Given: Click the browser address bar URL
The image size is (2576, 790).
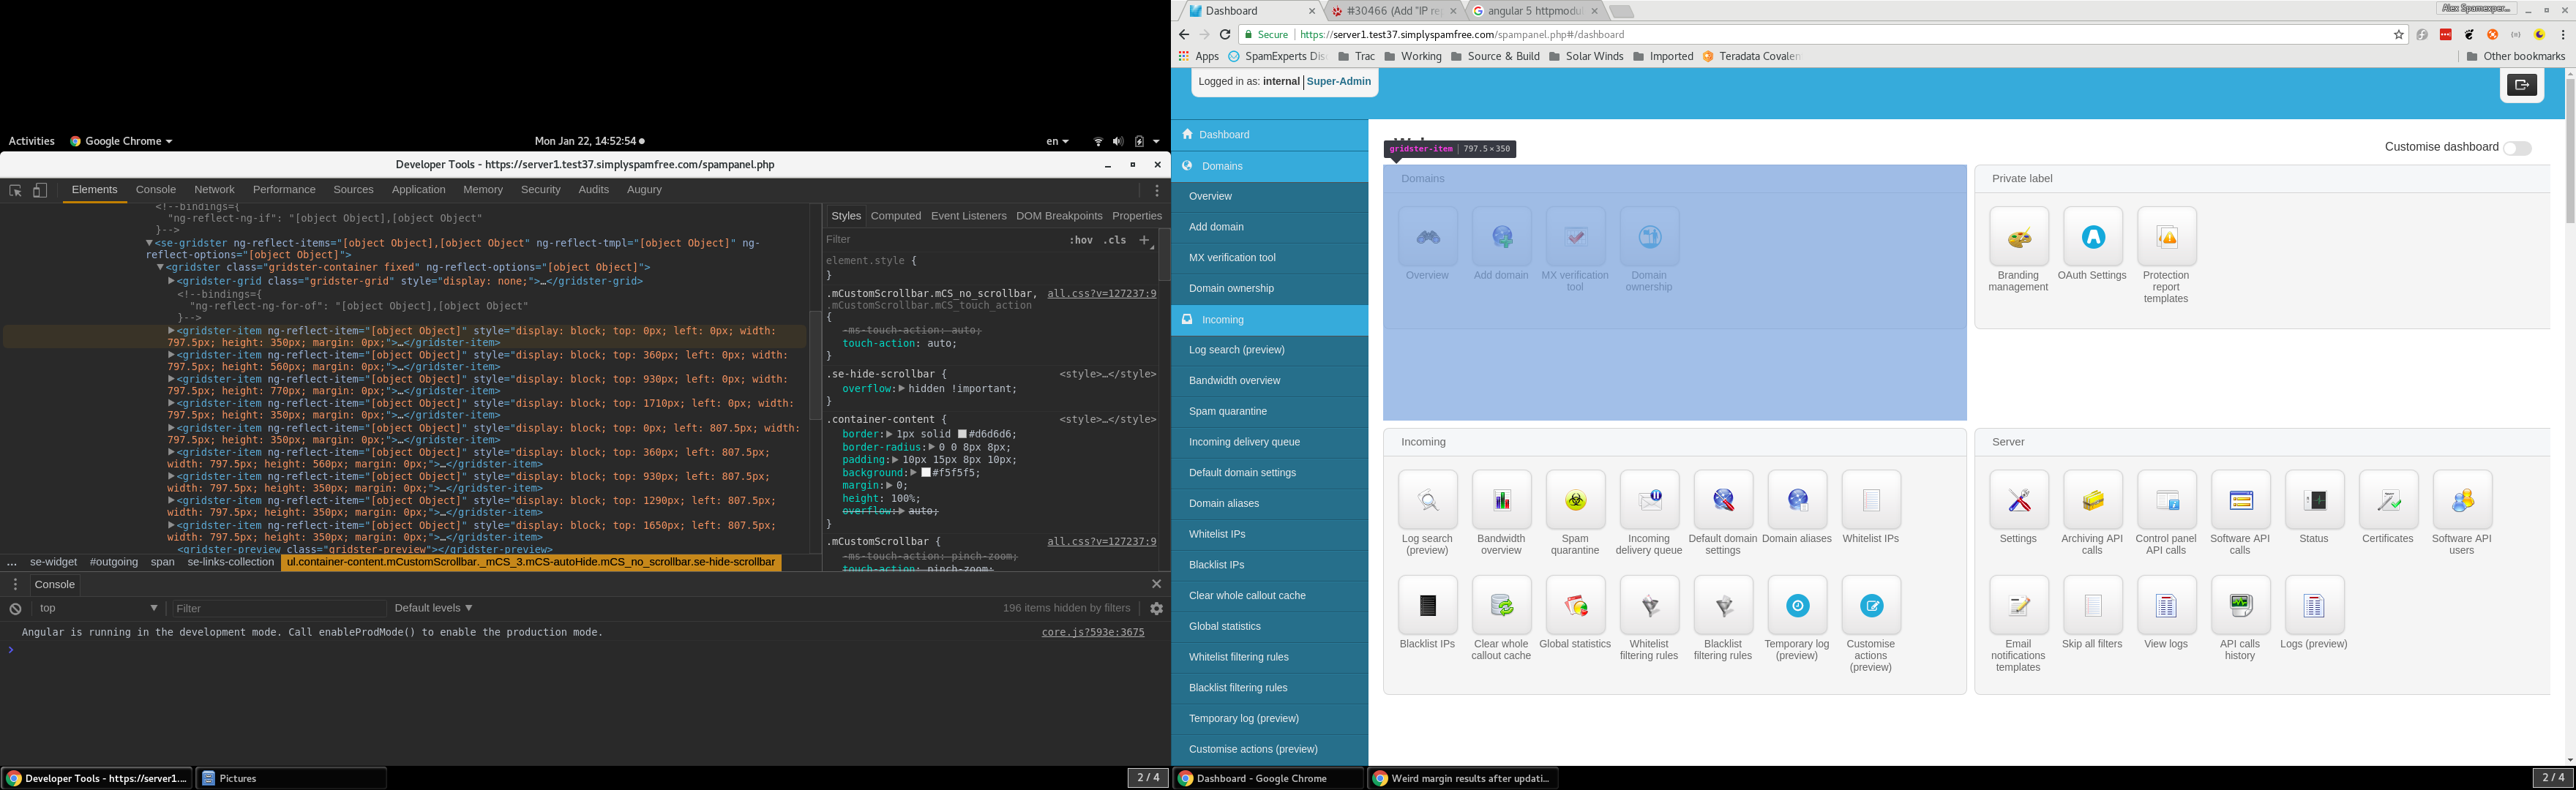Looking at the screenshot, I should (x=1462, y=34).
